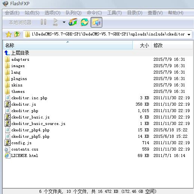Open the 查看(V) menu
The image size is (194, 194).
pyautogui.click(x=155, y=13)
